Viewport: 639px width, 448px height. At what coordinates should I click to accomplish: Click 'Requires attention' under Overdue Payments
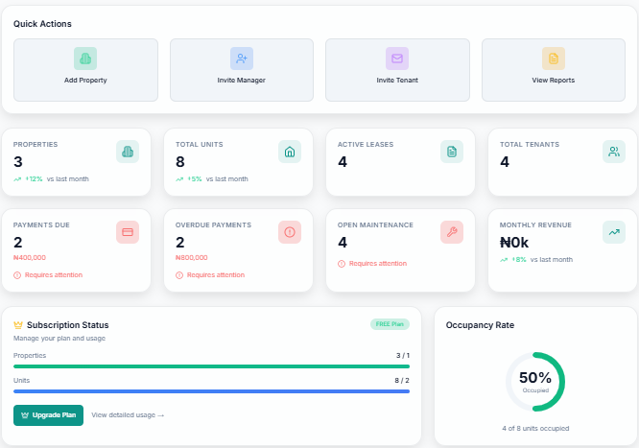(216, 275)
